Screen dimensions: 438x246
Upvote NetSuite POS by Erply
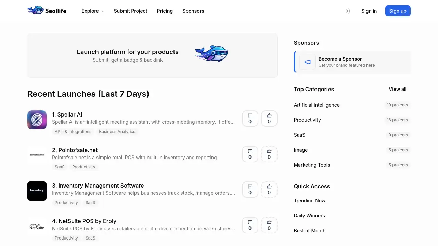[x=269, y=225]
